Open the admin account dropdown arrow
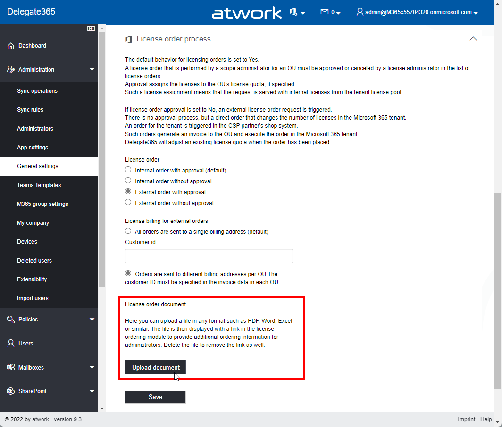 point(476,13)
